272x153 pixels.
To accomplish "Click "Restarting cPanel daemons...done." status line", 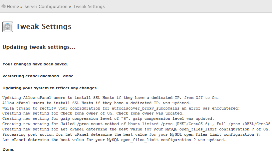I will click(x=38, y=76).
